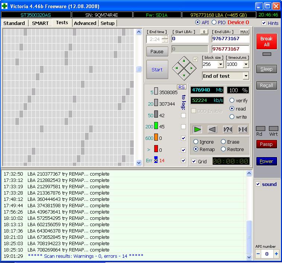Choose the random scan mode icon
The width and height of the screenshot is (282, 263).
pos(227,129)
